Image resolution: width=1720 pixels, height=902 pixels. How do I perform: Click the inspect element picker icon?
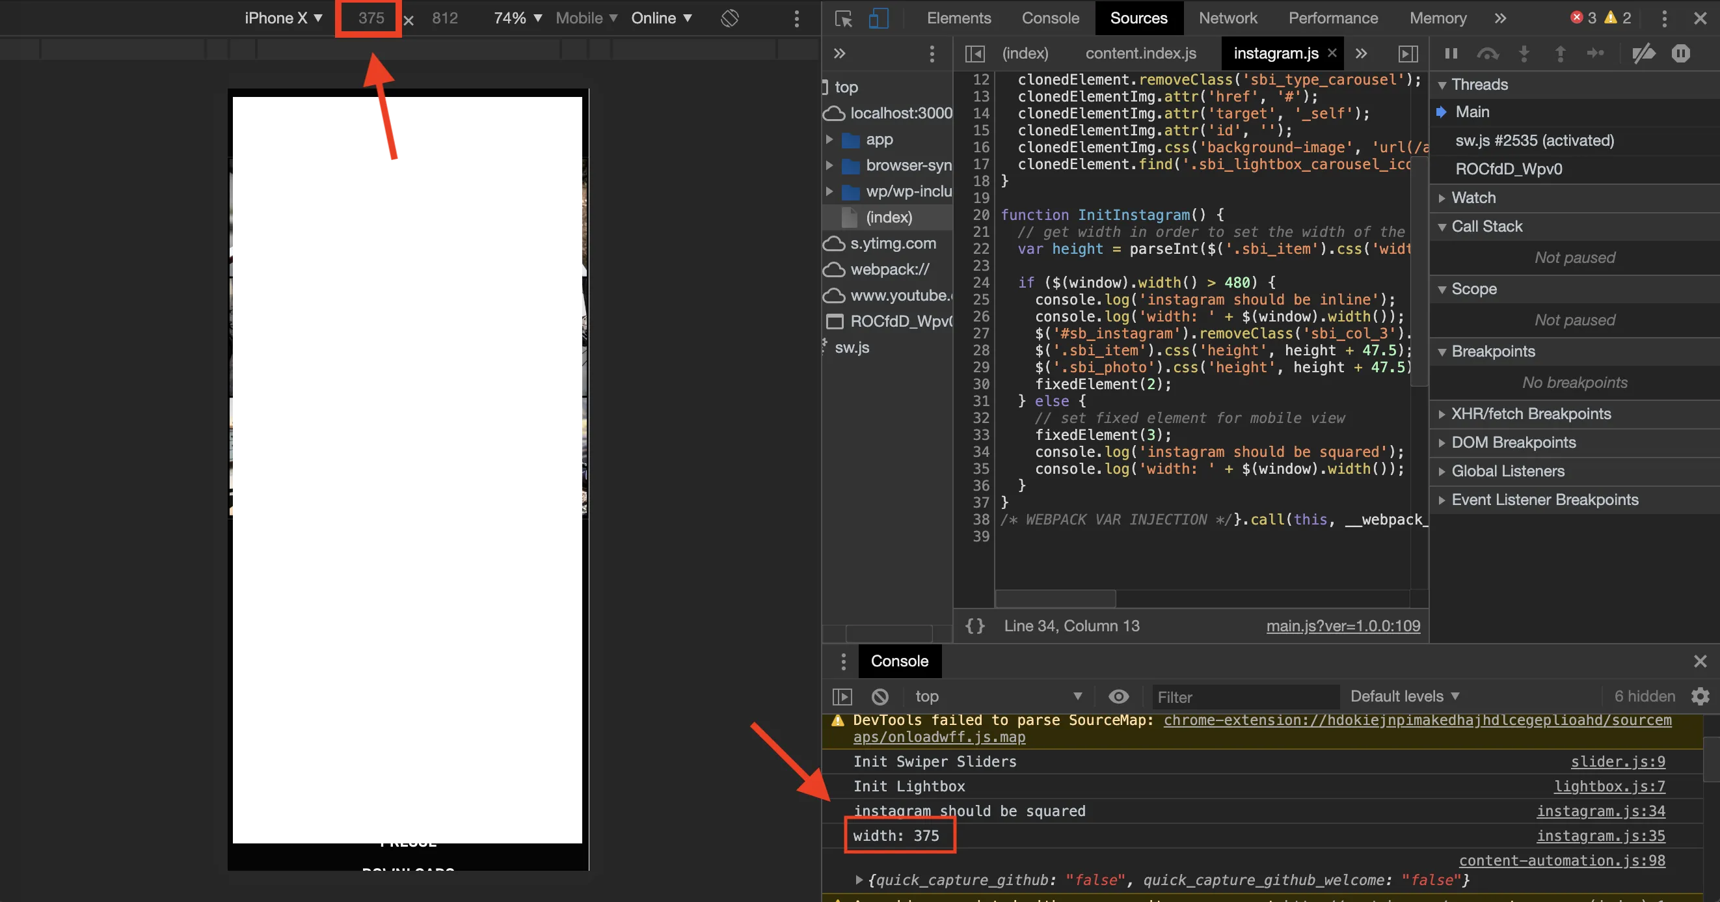click(x=843, y=19)
